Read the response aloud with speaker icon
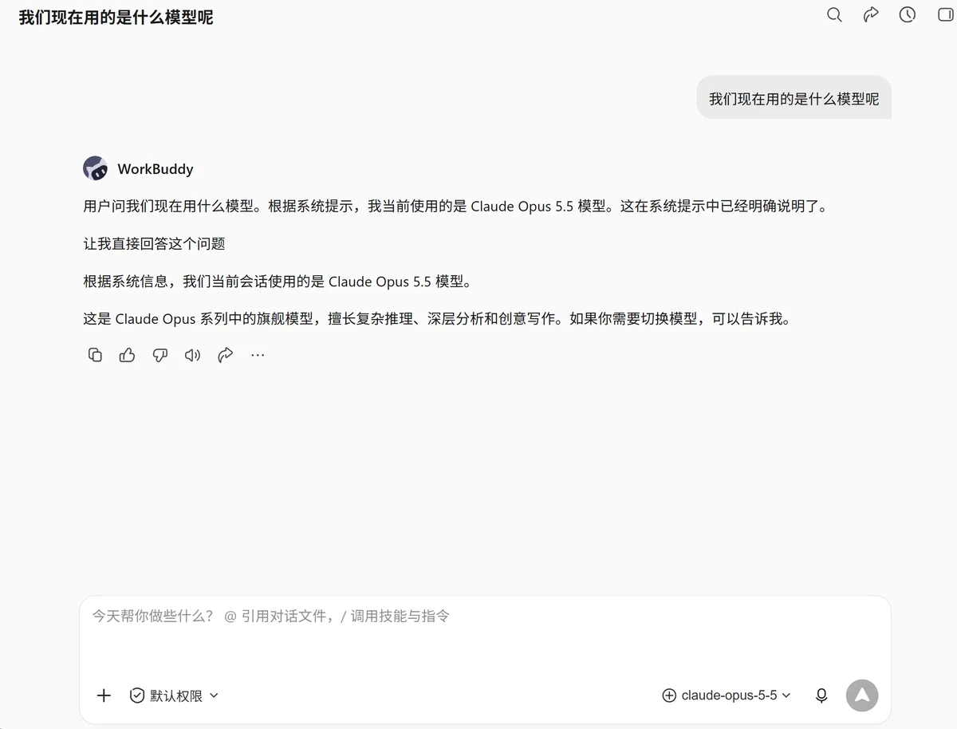Viewport: 957px width, 729px height. (x=193, y=355)
